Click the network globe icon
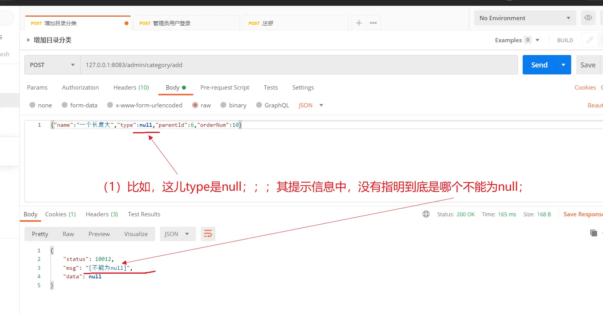The height and width of the screenshot is (314, 603). click(x=426, y=214)
